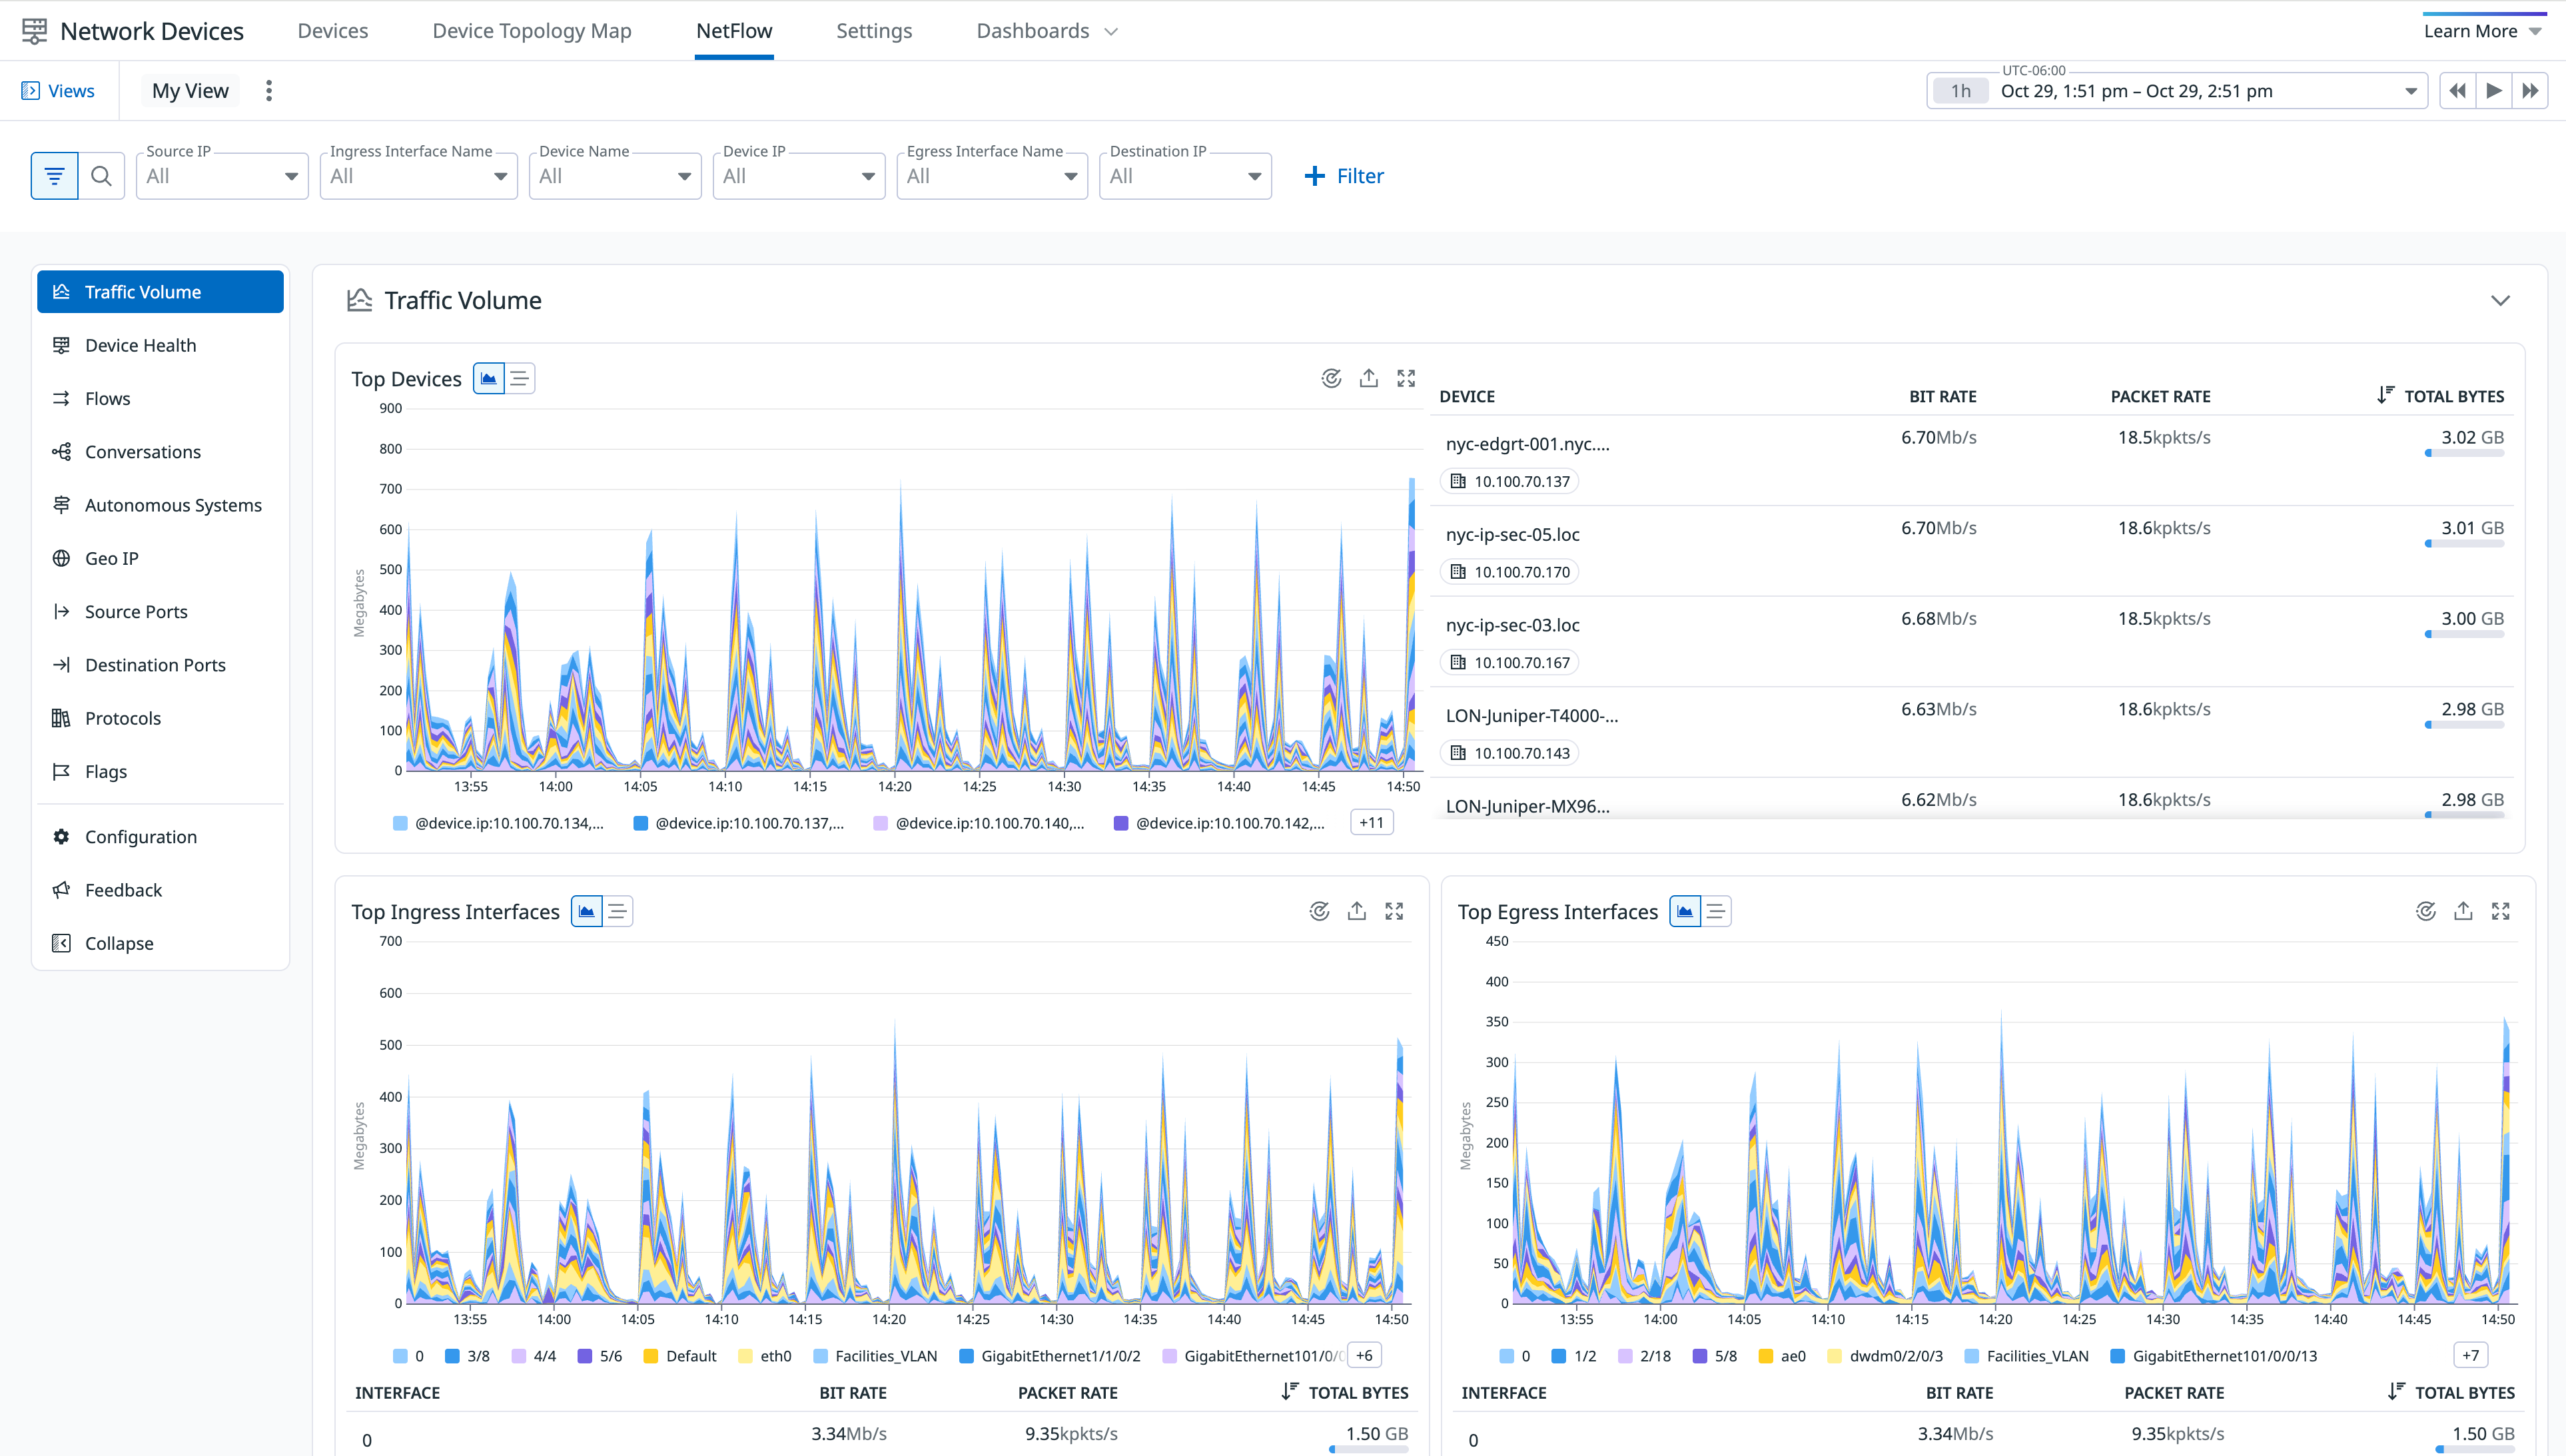Add a new Filter

coord(1344,175)
